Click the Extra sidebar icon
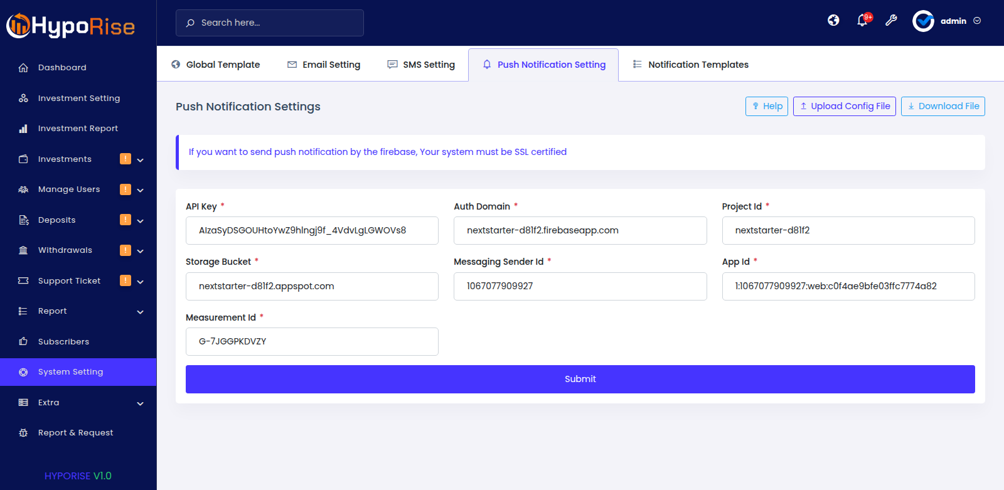Screen dimensions: 1004x490 23,403
